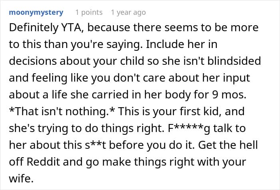Click the word "decisions" in the comment
Screen dimensions: 280x190
33,61
